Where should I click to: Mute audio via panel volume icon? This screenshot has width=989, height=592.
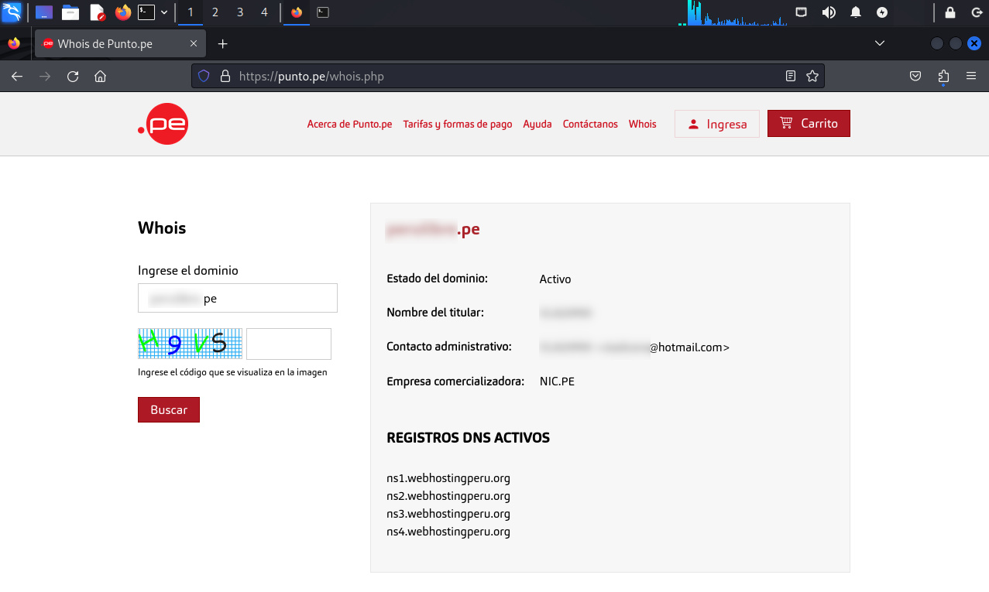pyautogui.click(x=829, y=12)
